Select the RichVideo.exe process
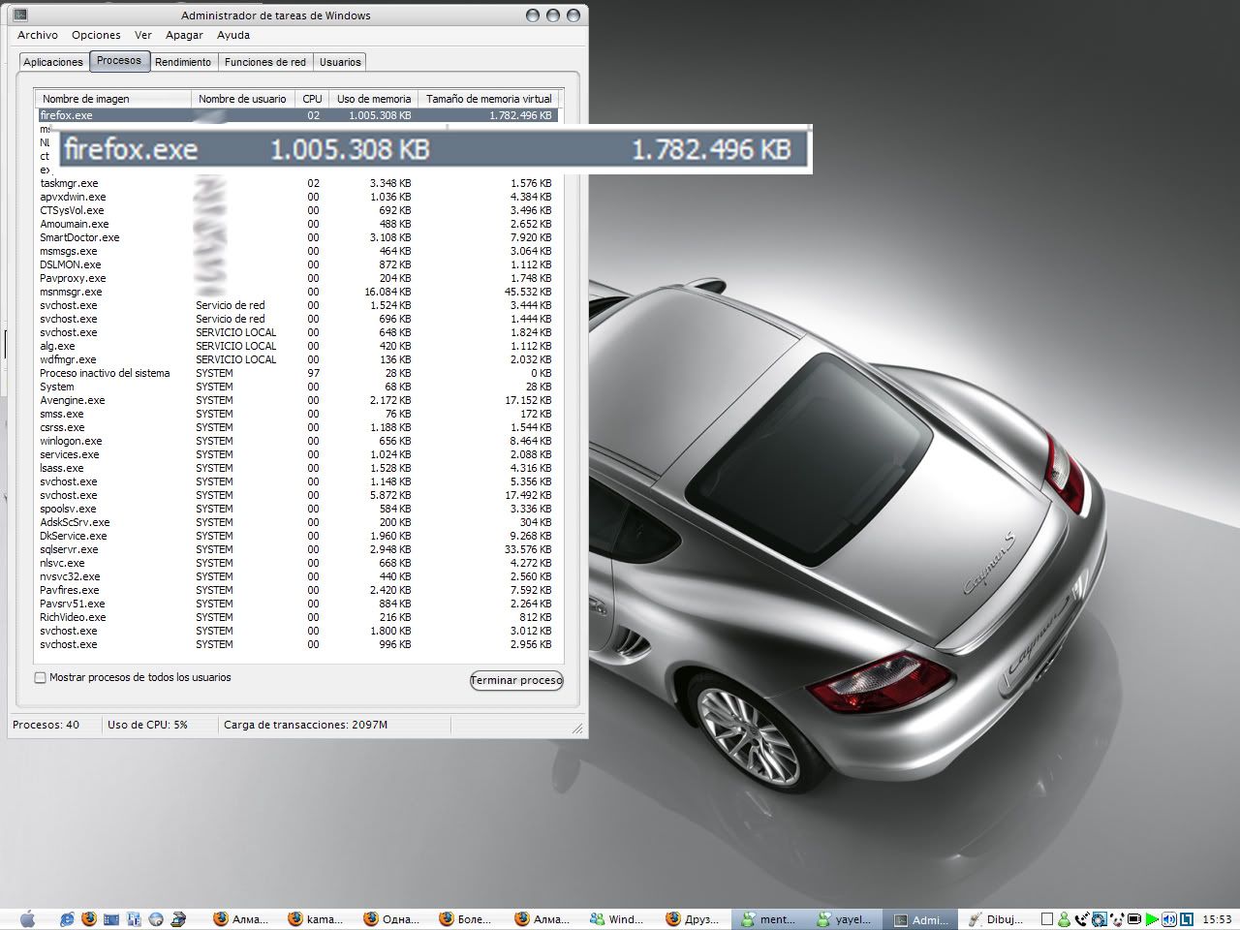This screenshot has width=1240, height=930. [296, 617]
